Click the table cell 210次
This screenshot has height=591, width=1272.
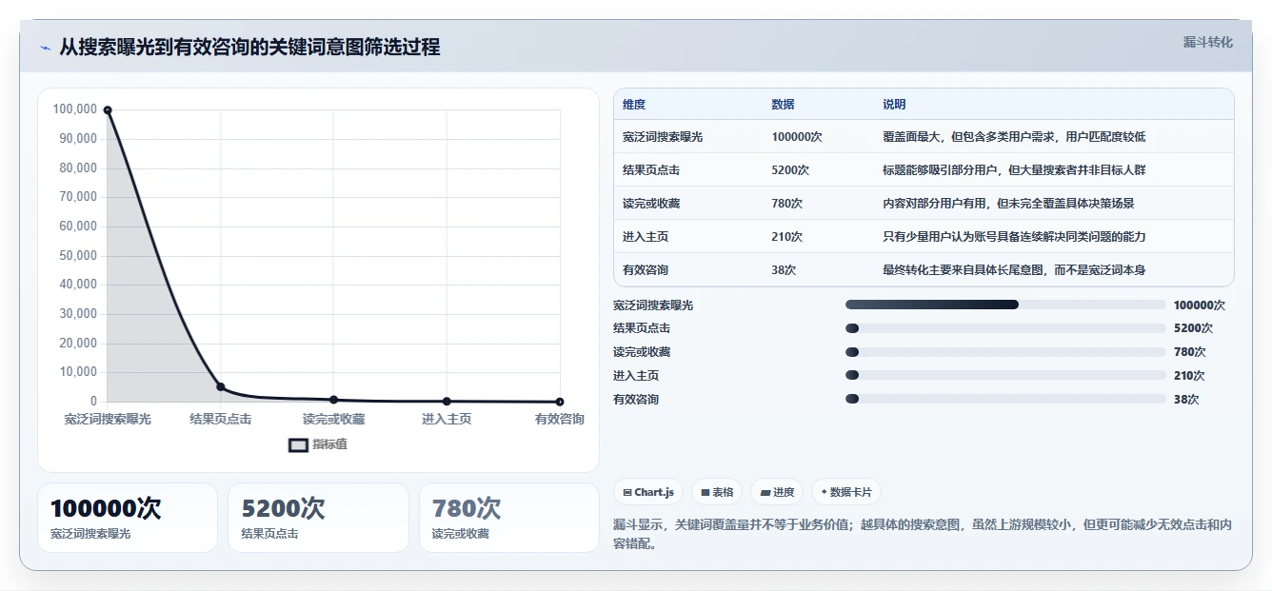pos(787,237)
